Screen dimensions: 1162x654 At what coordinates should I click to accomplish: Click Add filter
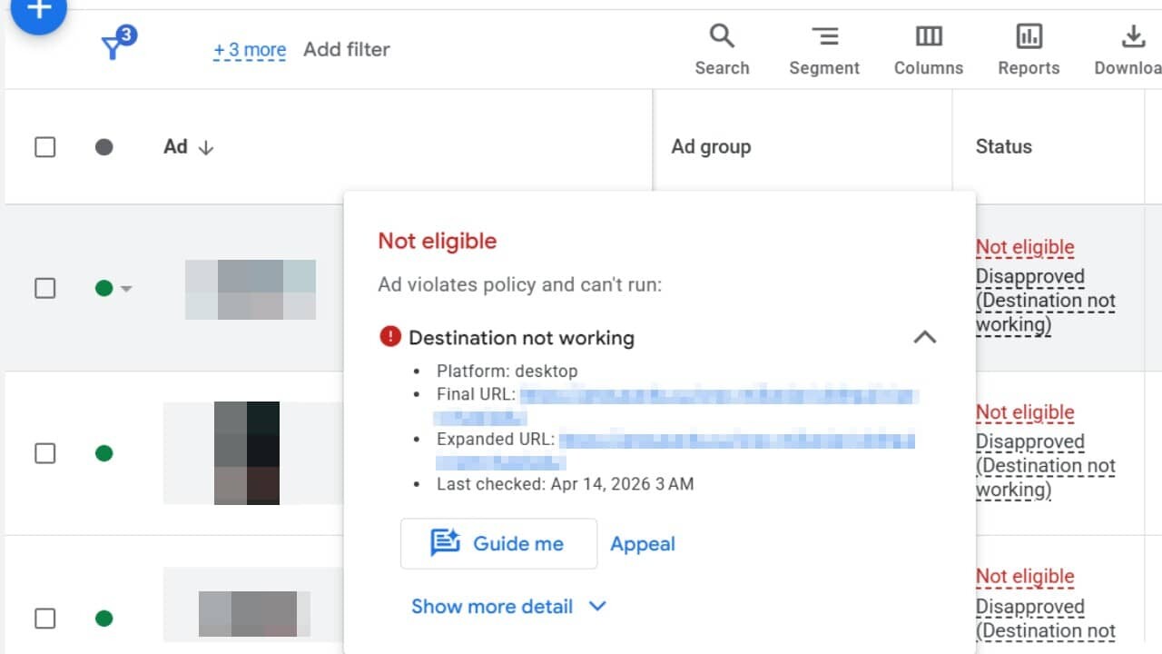coord(347,49)
